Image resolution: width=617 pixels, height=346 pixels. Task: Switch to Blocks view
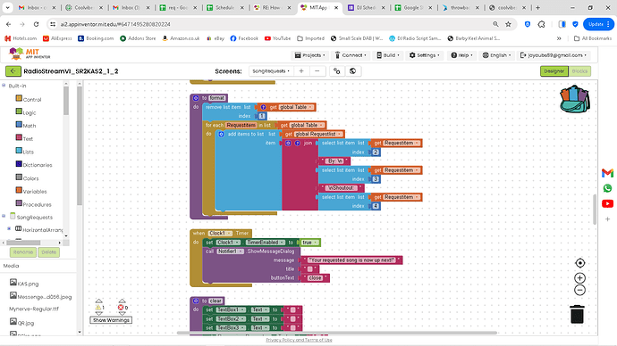(x=579, y=71)
